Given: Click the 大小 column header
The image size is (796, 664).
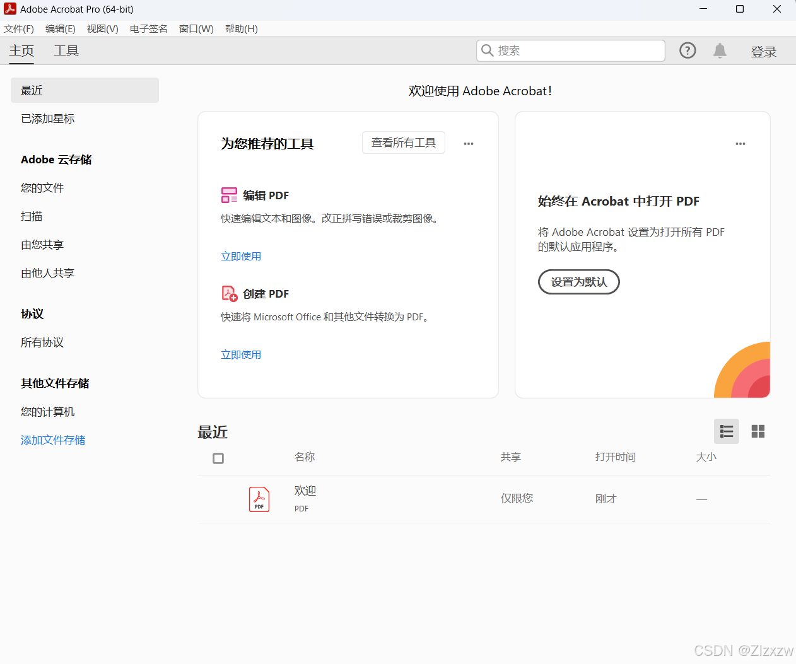Looking at the screenshot, I should click(x=706, y=457).
